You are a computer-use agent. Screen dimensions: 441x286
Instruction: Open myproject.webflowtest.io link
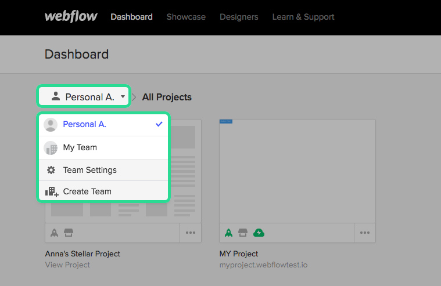tap(264, 265)
